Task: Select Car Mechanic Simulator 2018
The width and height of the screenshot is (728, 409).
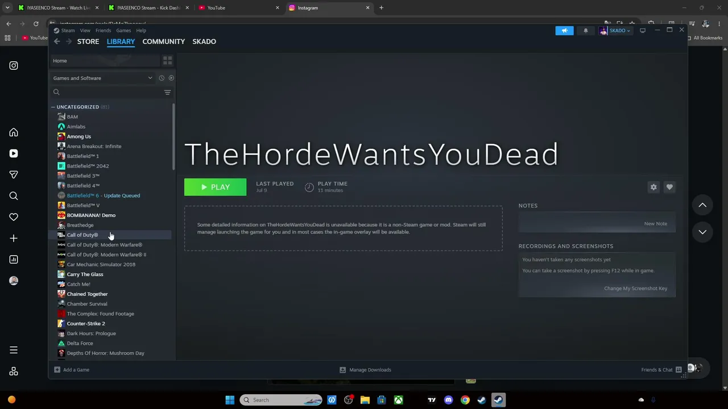Action: pos(101,265)
